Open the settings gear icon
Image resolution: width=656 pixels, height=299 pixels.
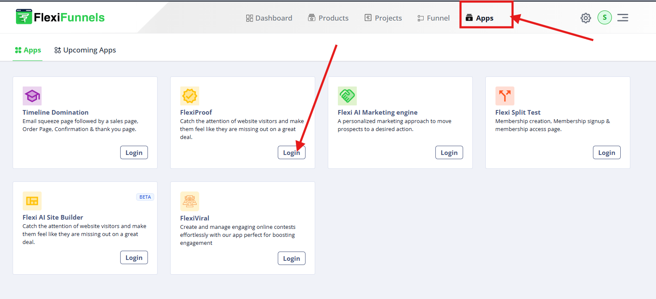point(586,18)
